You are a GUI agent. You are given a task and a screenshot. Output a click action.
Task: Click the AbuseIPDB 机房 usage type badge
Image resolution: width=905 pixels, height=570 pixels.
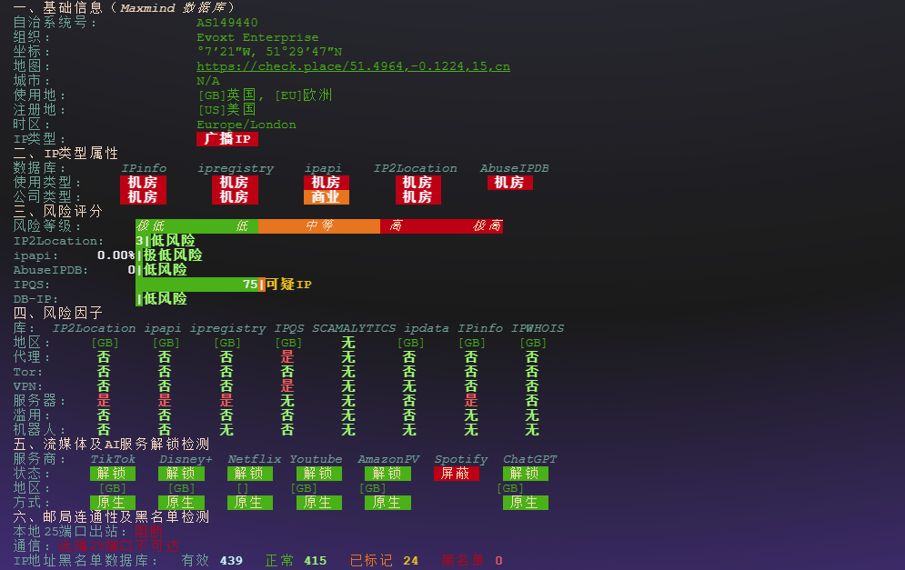[x=509, y=183]
